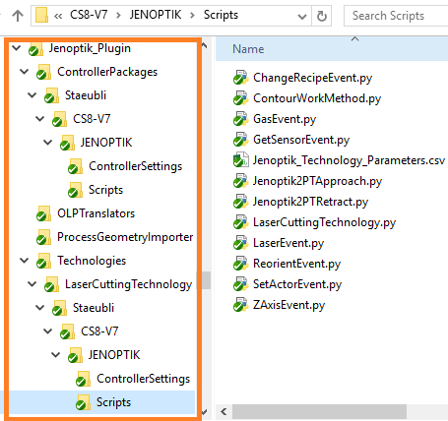This screenshot has height=421, width=448.
Task: Select the ControllerPackages folder icon
Action: point(43,73)
